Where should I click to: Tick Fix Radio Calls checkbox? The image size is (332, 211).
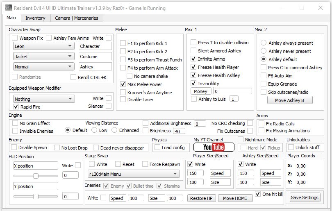pyautogui.click(x=262, y=123)
